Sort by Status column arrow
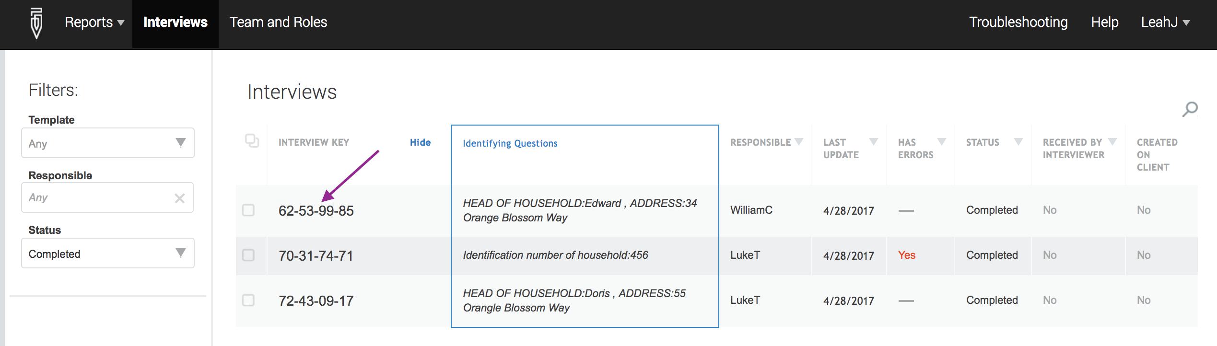The height and width of the screenshot is (346, 1217). (x=1018, y=141)
